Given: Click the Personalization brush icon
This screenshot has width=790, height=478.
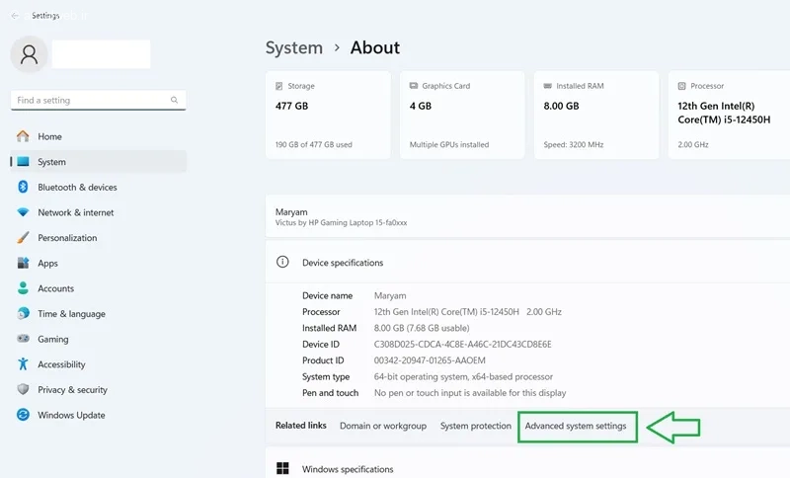Looking at the screenshot, I should 23,237.
